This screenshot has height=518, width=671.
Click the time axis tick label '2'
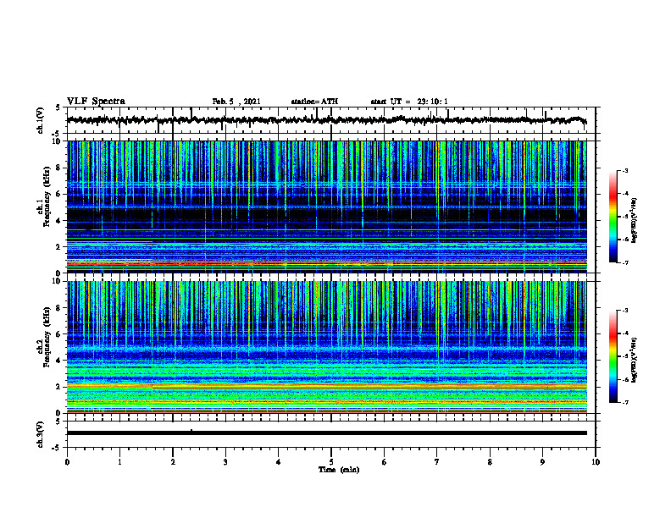click(x=173, y=462)
